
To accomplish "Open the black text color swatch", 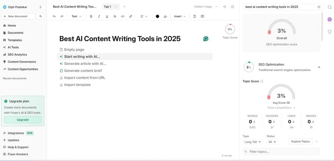I will coord(158,16).
